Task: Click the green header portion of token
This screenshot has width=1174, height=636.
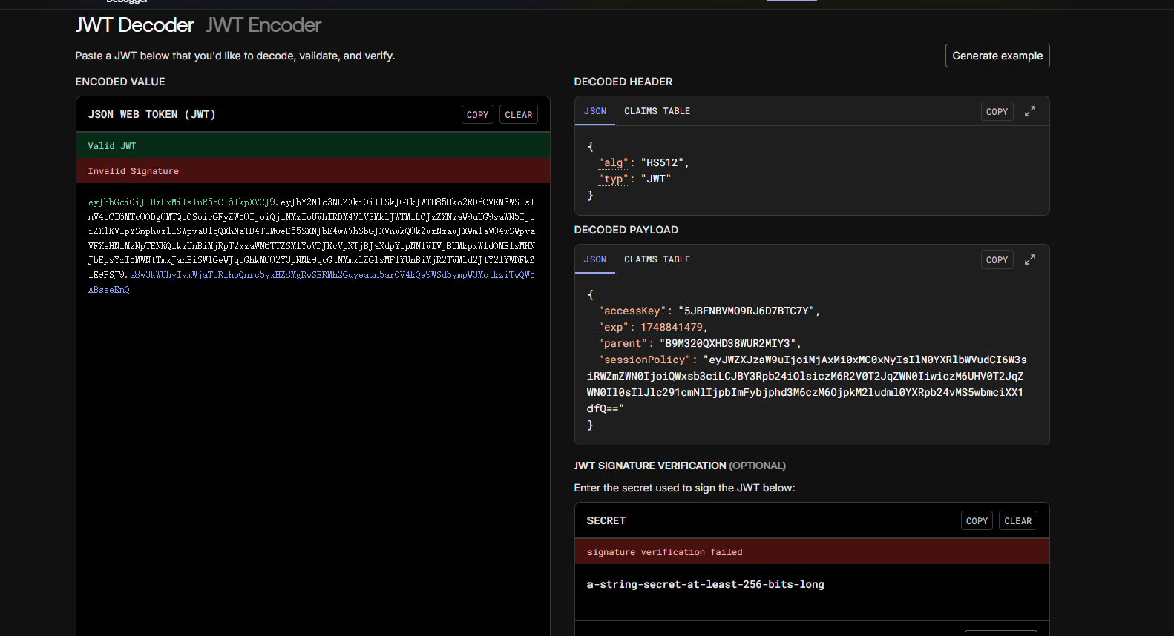Action: click(x=182, y=202)
